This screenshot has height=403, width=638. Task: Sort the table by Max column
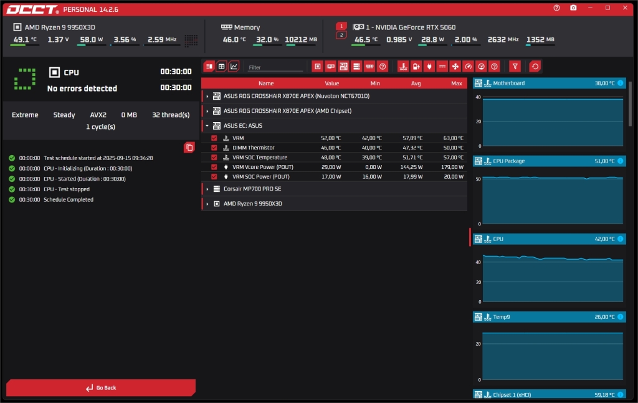(x=456, y=83)
